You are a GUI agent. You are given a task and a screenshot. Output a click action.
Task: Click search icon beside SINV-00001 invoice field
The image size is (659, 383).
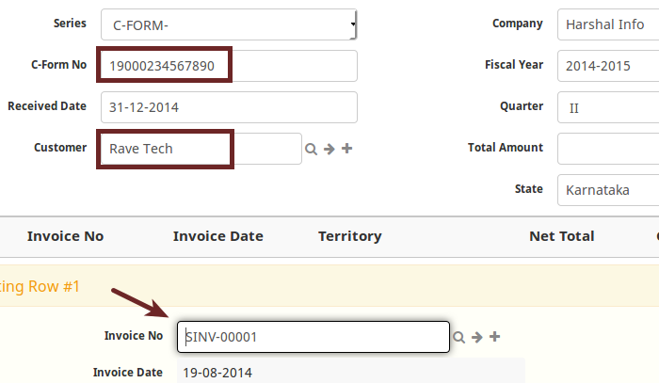click(x=458, y=337)
